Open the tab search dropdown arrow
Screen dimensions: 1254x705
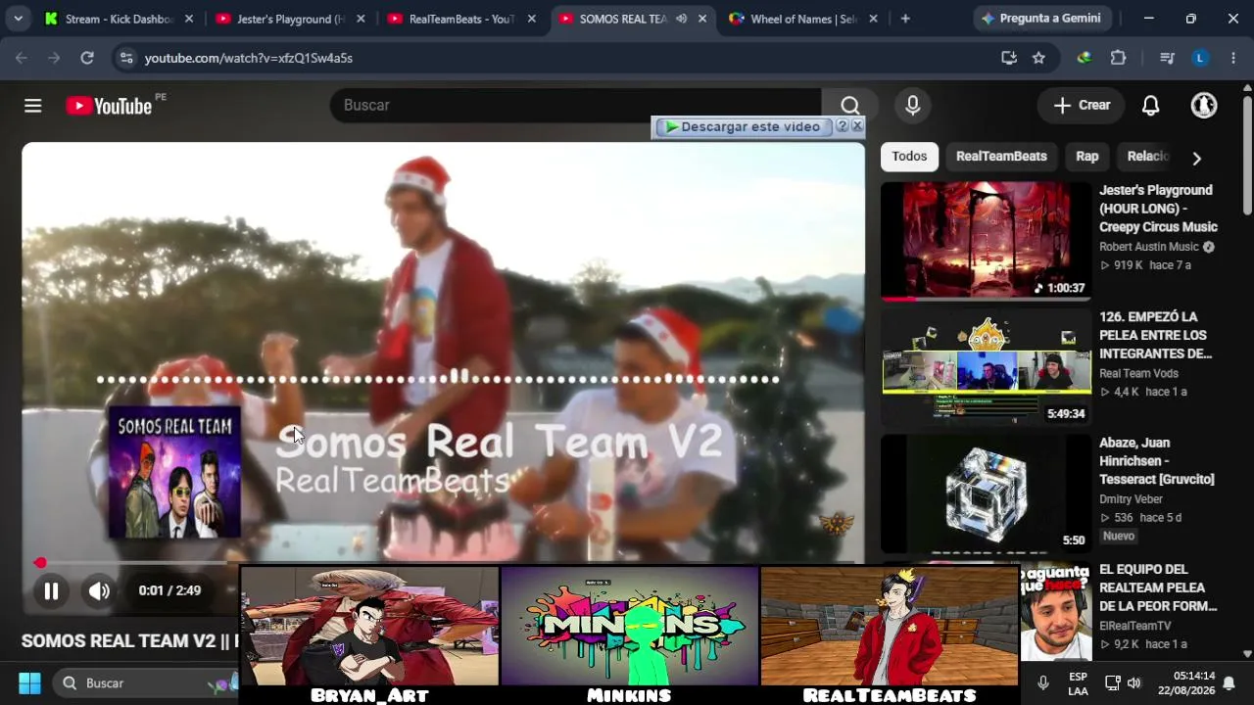[18, 19]
